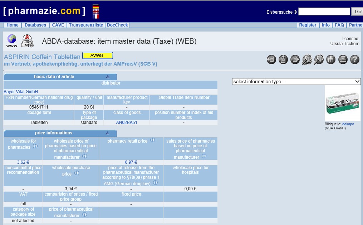Click the 6,97 € retail price link
The image size is (363, 225).
131,162
